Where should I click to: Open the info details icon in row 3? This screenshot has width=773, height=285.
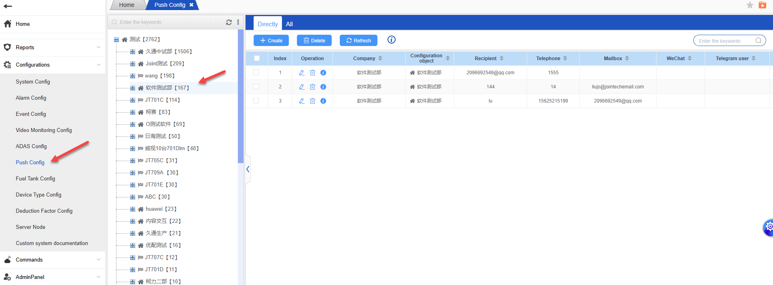tap(323, 101)
